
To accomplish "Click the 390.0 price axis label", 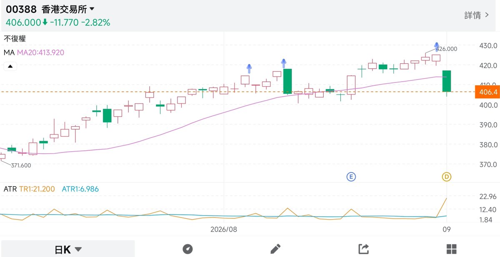I will pos(487,125).
